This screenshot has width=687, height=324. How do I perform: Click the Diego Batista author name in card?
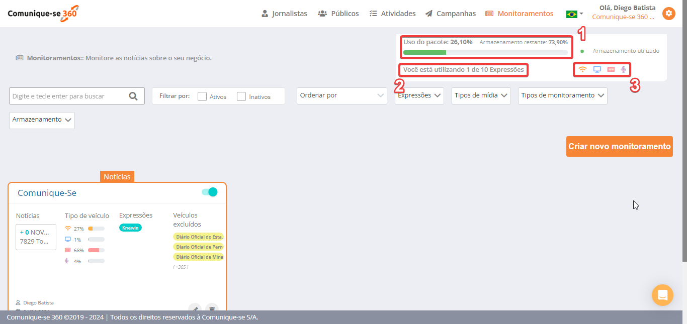tap(38, 303)
